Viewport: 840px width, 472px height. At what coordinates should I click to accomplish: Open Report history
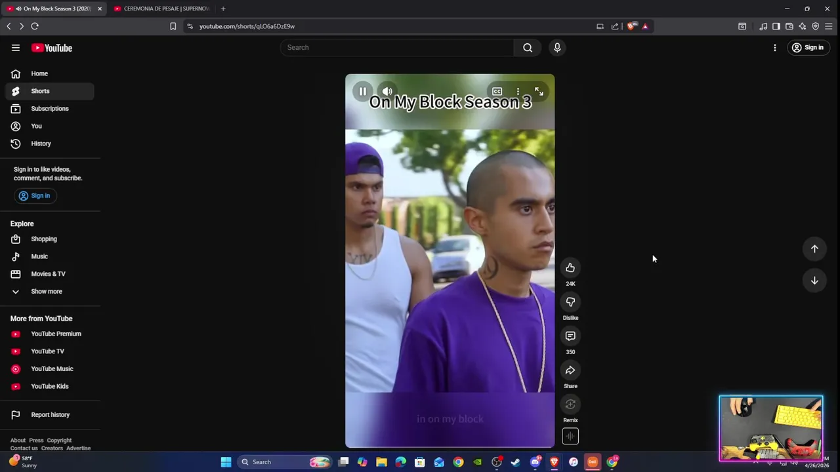[50, 415]
